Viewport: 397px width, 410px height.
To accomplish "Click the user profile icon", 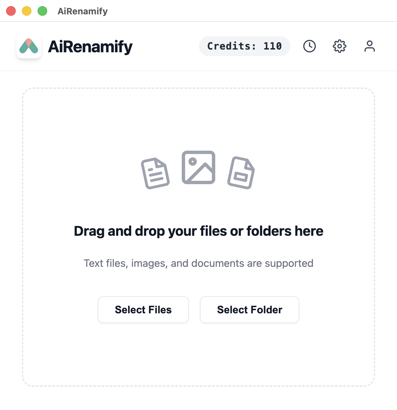I will tap(369, 46).
